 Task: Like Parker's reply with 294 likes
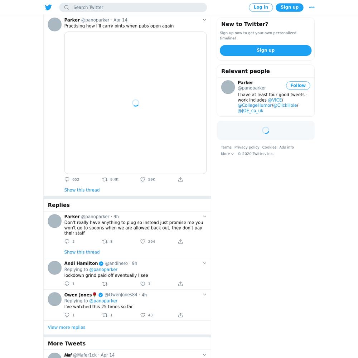click(143, 242)
